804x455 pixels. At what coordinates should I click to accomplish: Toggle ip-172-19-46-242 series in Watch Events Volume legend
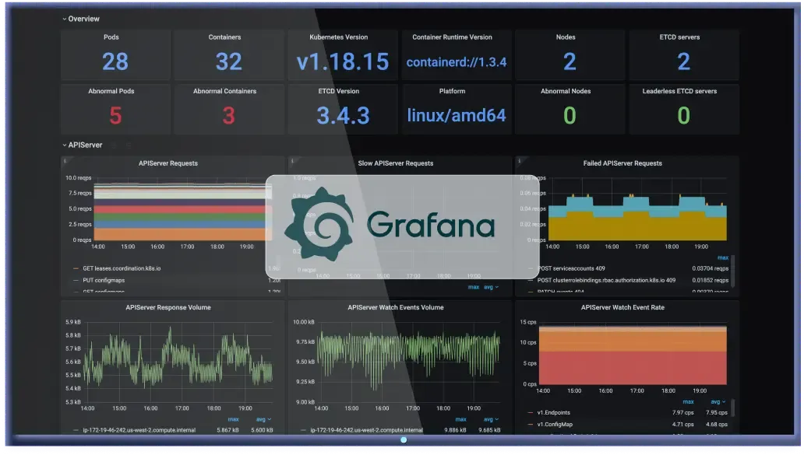tap(366, 430)
